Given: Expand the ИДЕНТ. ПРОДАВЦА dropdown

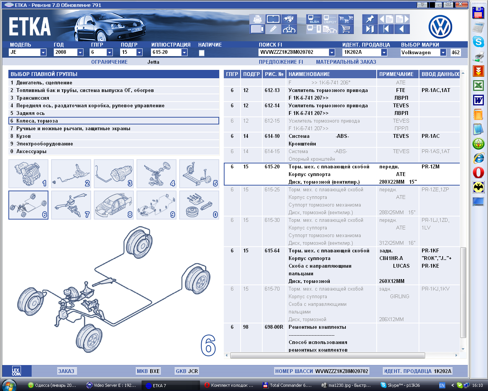Looking at the screenshot, I should click(x=384, y=52).
